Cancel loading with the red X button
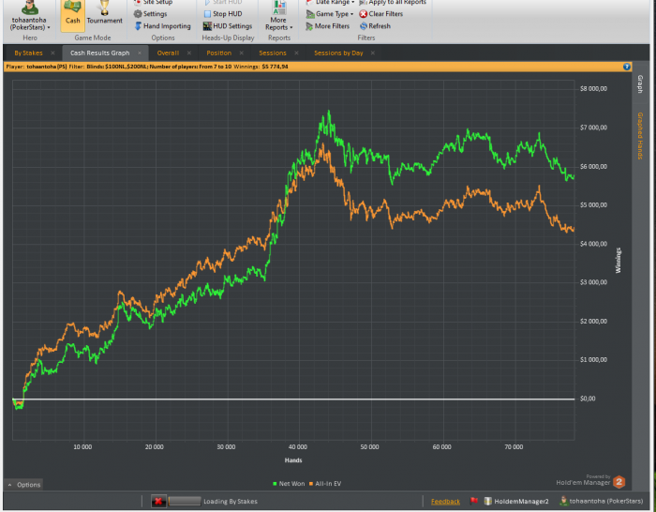The image size is (656, 512). pos(158,502)
